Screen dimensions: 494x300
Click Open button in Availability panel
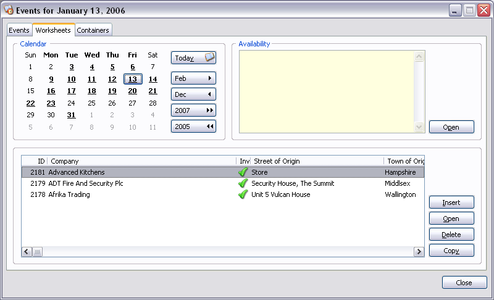coord(451,127)
